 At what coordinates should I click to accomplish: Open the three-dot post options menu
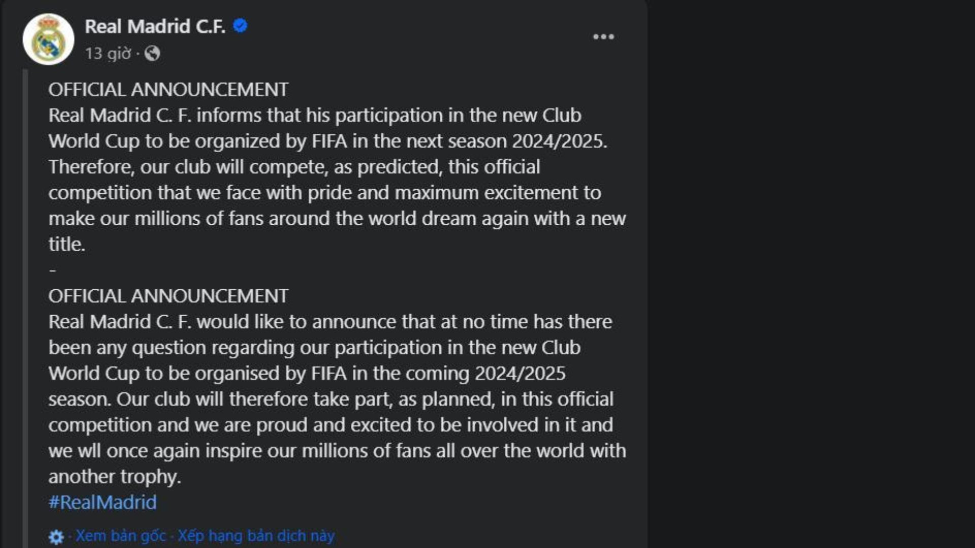(603, 37)
